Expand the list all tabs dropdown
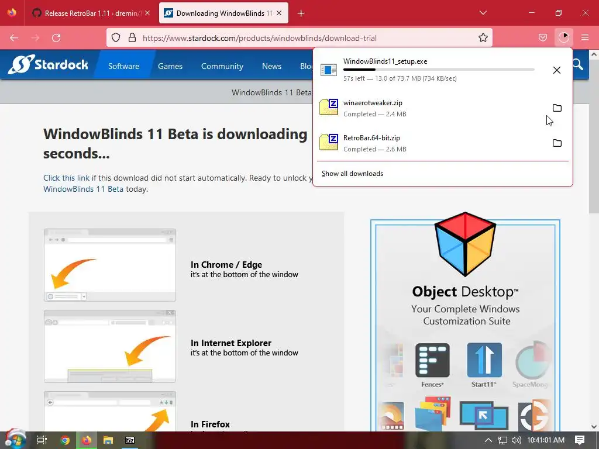599x449 pixels. [483, 13]
